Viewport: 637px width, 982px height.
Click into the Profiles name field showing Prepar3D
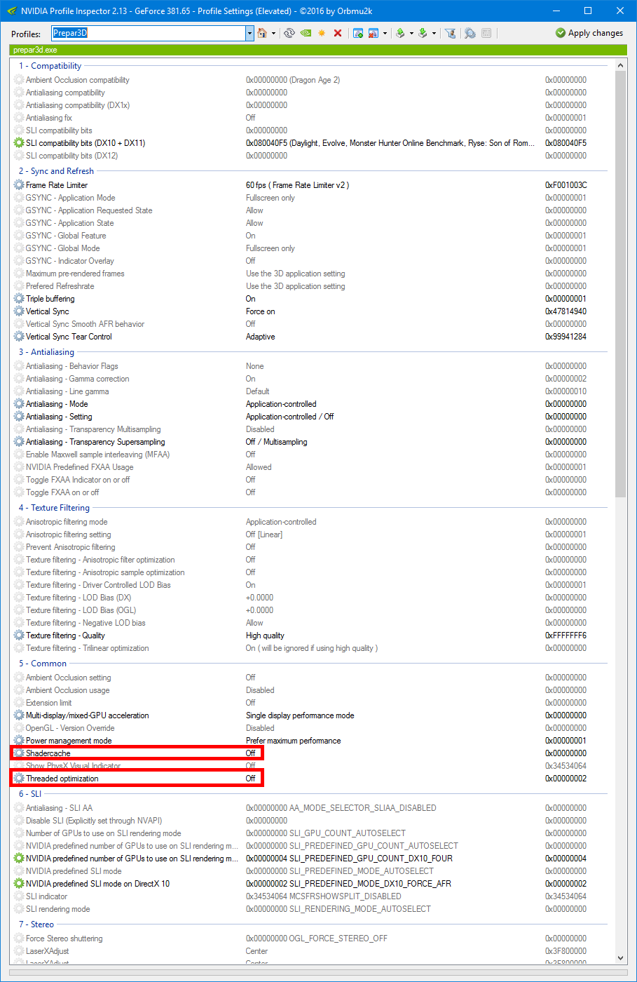pos(149,33)
